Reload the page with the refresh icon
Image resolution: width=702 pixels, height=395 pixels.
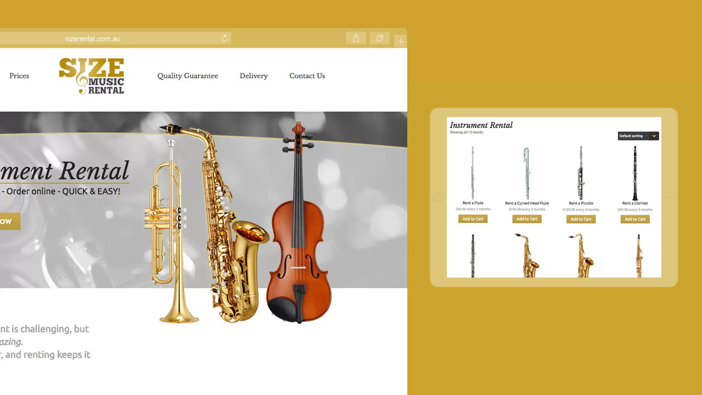[224, 38]
